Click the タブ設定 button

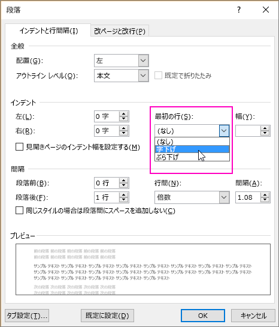click(x=27, y=316)
